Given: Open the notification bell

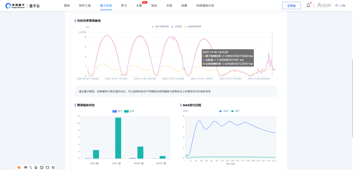Looking at the screenshot, I should pyautogui.click(x=309, y=6).
